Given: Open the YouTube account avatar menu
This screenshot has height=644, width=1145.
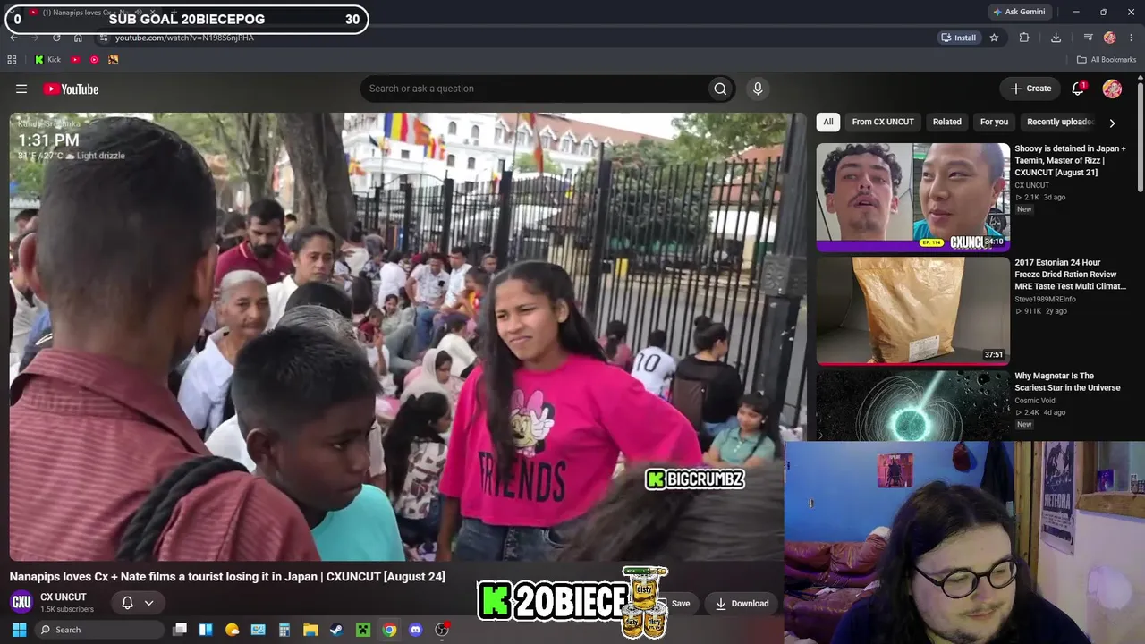Looking at the screenshot, I should (1112, 89).
